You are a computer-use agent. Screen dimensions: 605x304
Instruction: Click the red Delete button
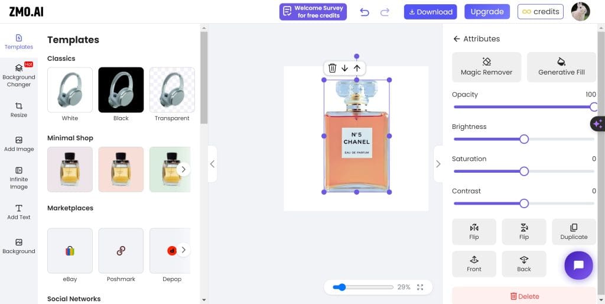(524, 296)
